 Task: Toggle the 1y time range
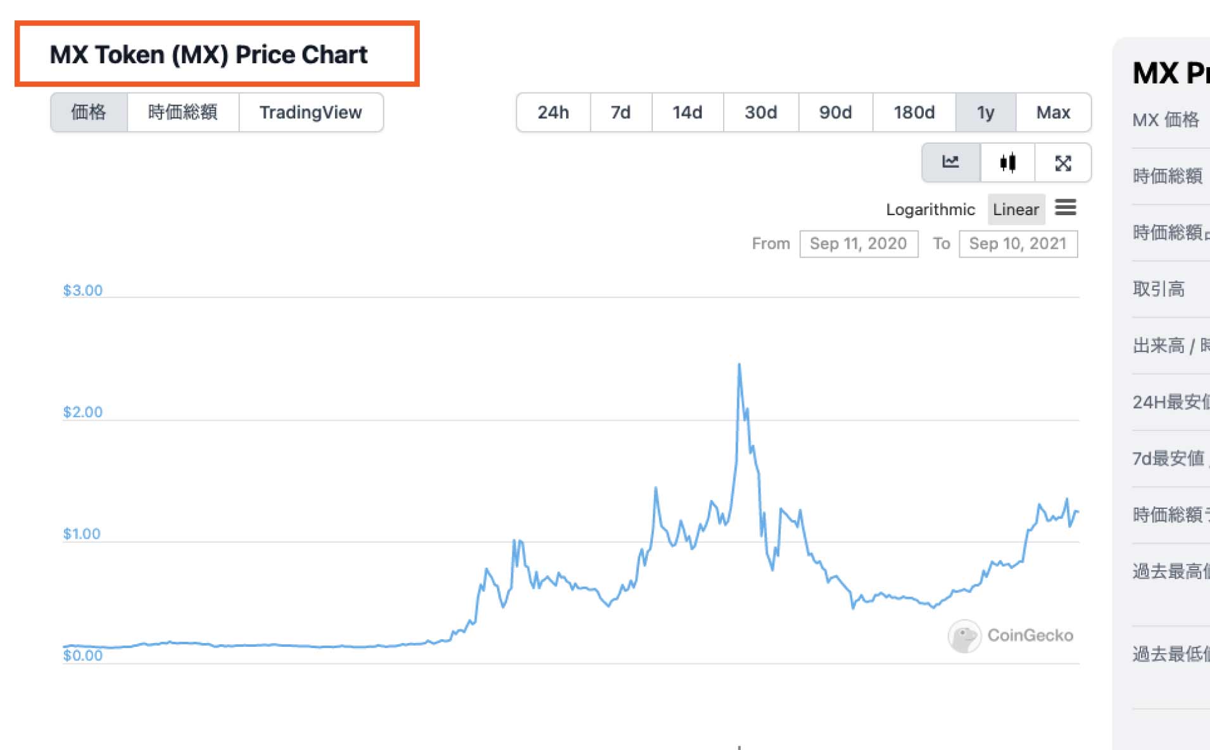[985, 113]
